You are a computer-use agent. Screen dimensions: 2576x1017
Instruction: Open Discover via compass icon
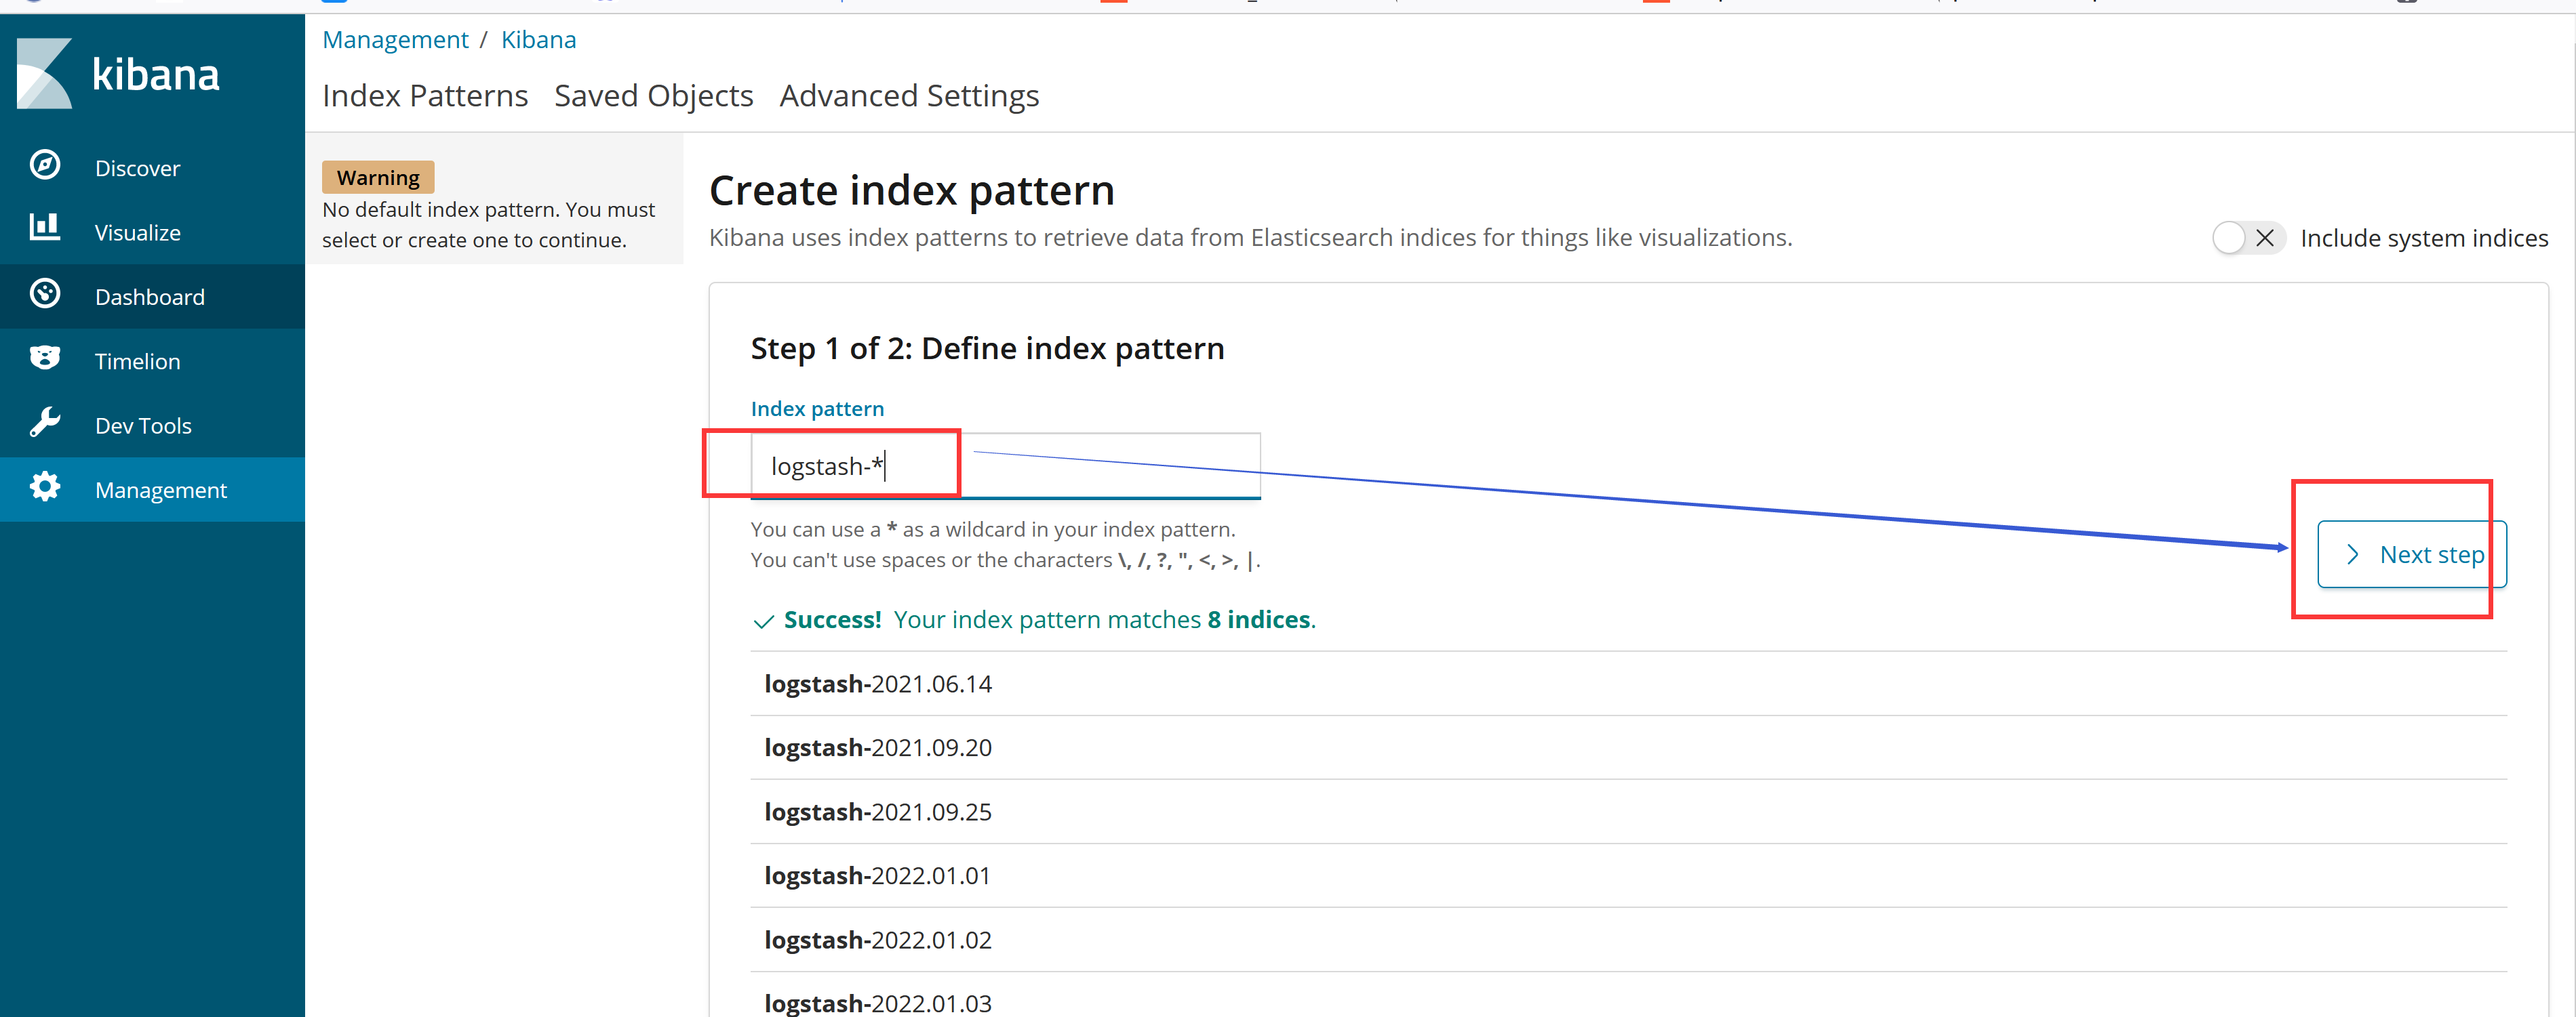click(45, 165)
